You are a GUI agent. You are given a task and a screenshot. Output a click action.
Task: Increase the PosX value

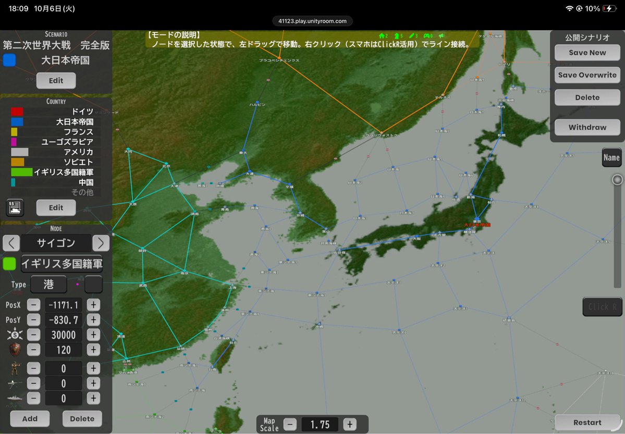(93, 305)
